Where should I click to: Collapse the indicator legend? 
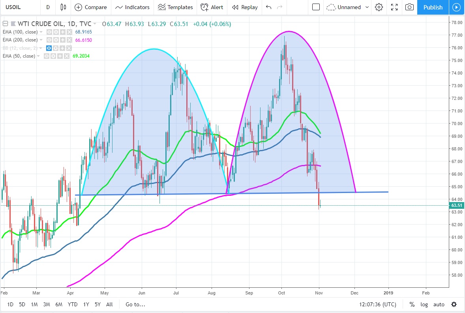click(x=5, y=24)
